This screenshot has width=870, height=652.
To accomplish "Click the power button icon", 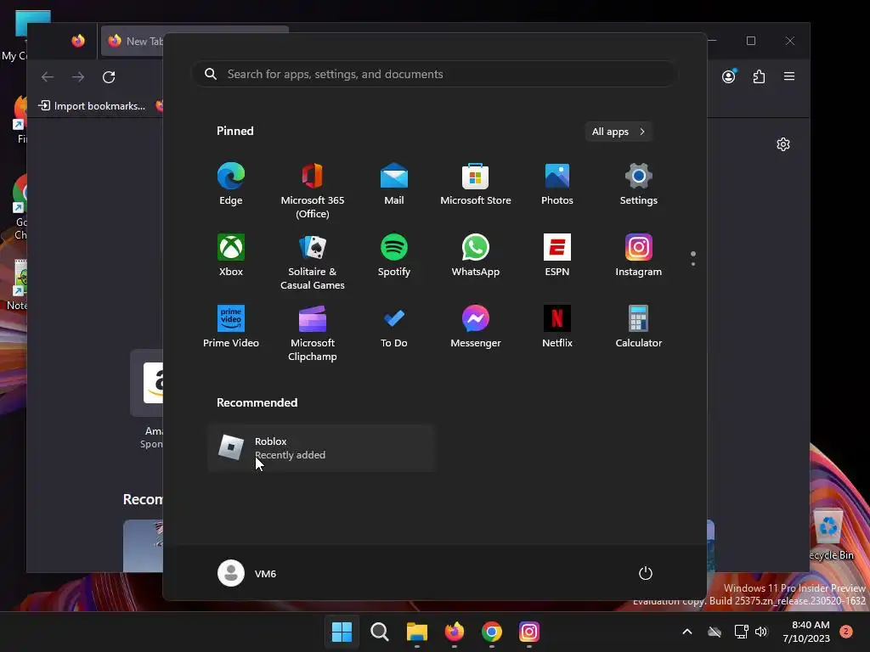I will 646,573.
